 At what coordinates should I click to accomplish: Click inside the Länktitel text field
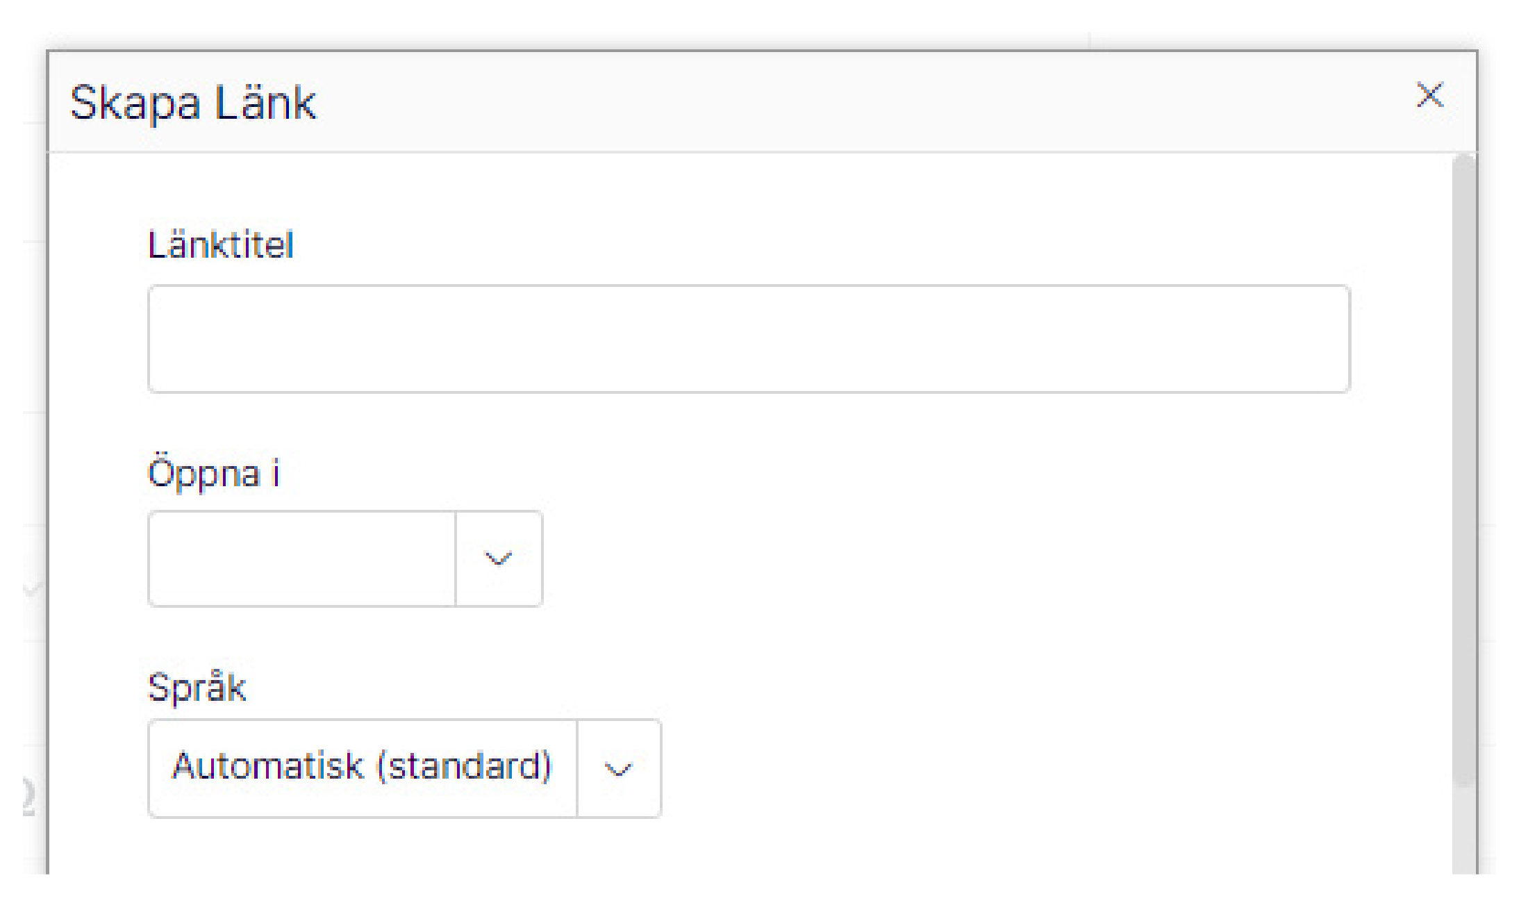(x=749, y=339)
